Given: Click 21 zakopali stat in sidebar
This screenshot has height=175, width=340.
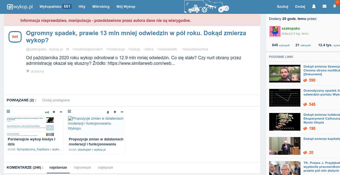Looking at the screenshot, I should (x=303, y=45).
